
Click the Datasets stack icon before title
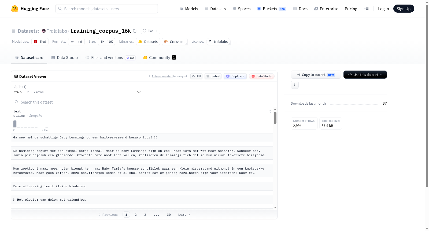point(14,31)
